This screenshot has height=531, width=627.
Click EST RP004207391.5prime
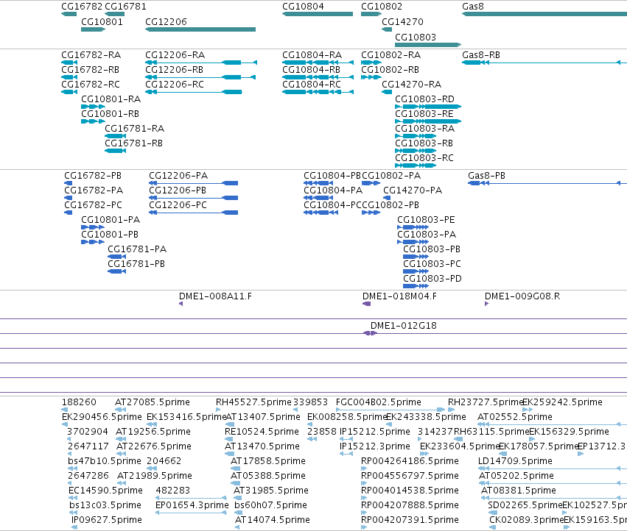point(364,527)
